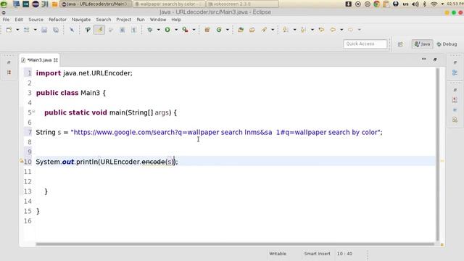The image size is (464, 261).
Task: Click the Debug bug toolbar icon
Action: pyautogui.click(x=150, y=30)
